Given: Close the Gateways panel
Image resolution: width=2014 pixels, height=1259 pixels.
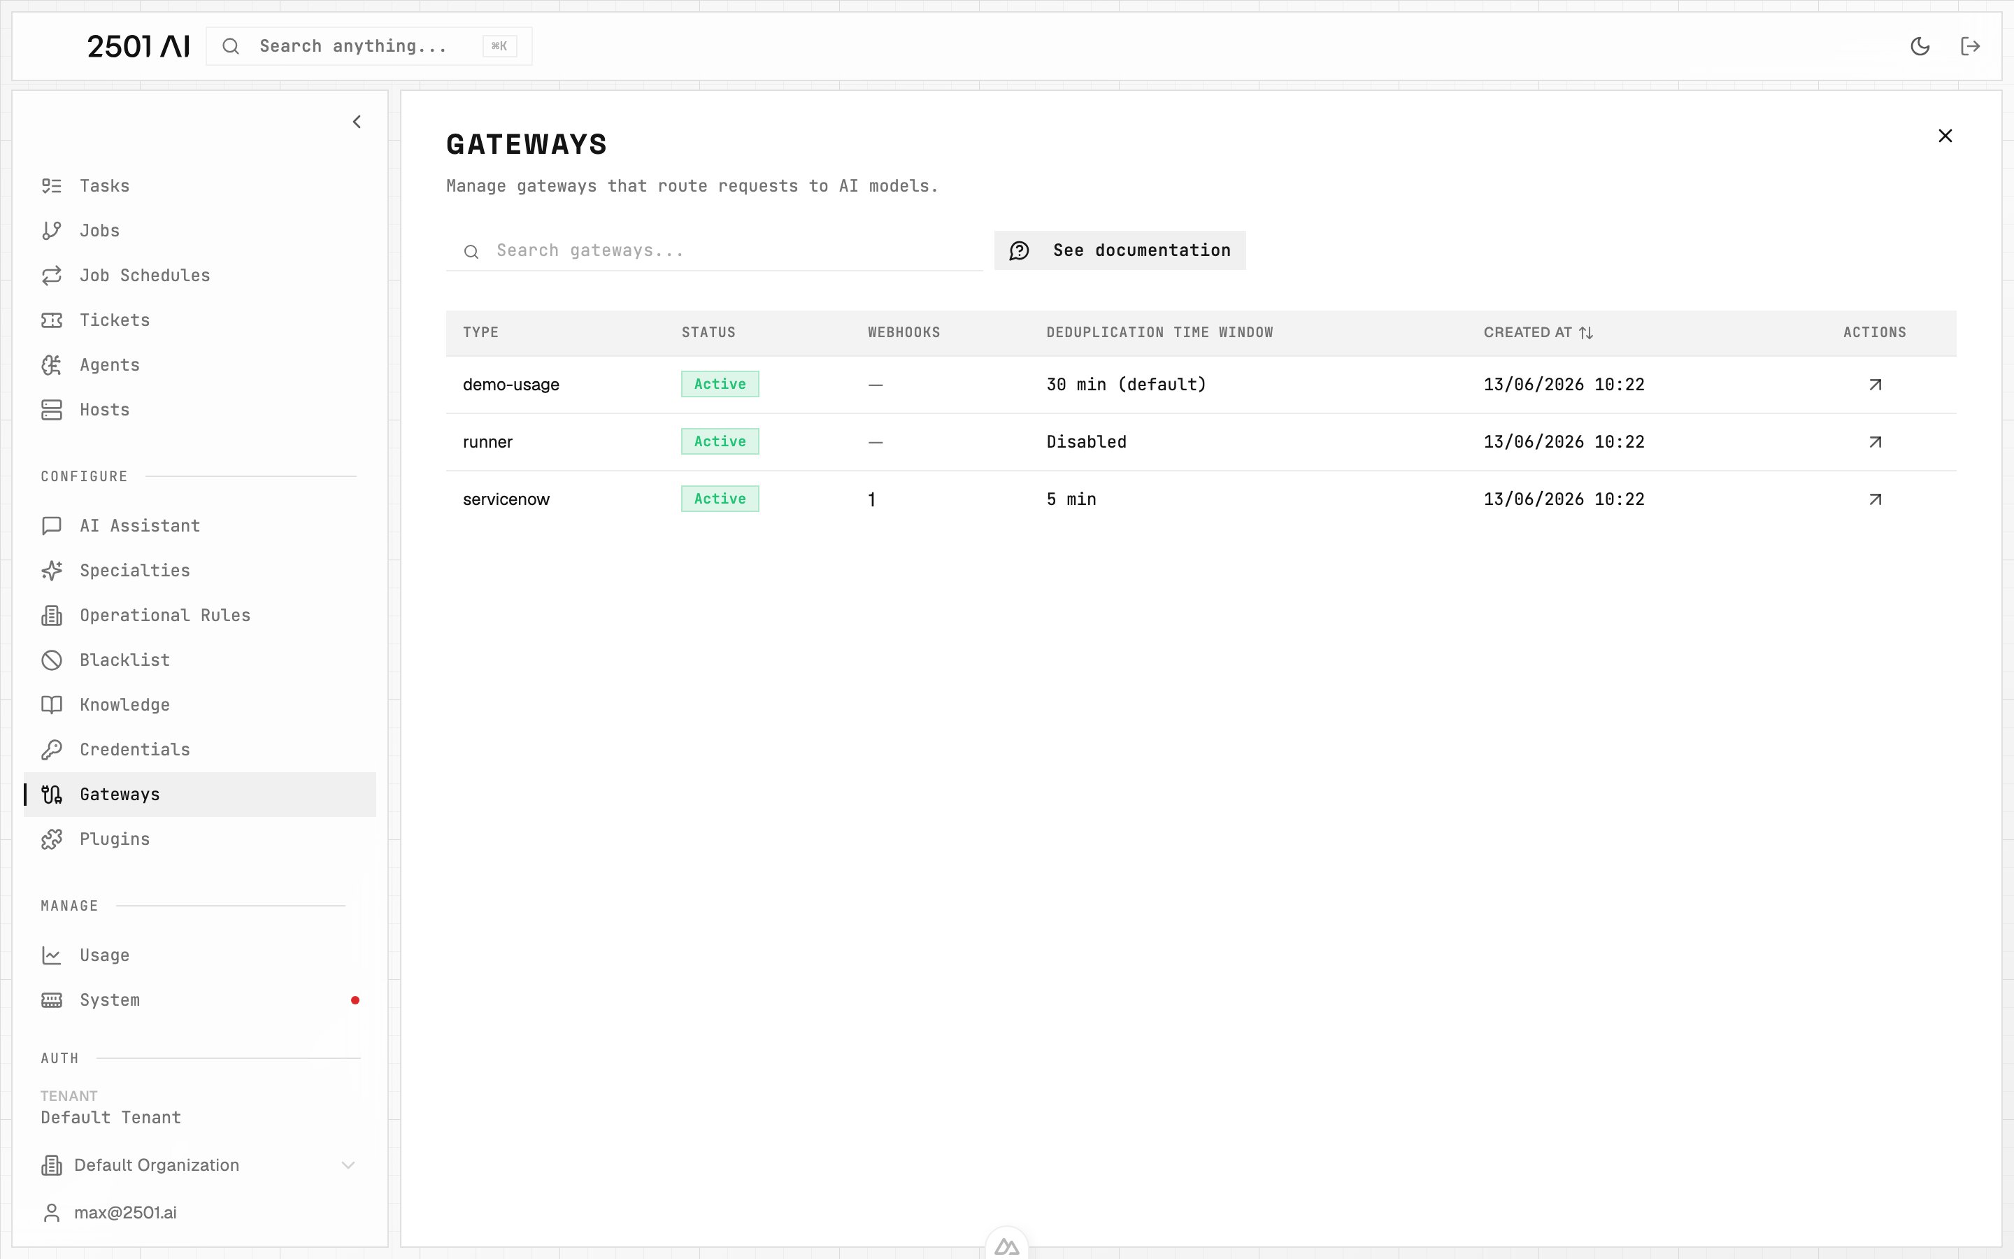Looking at the screenshot, I should coord(1944,136).
